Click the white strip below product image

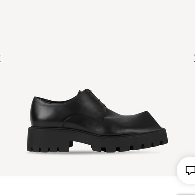tap(88, 186)
